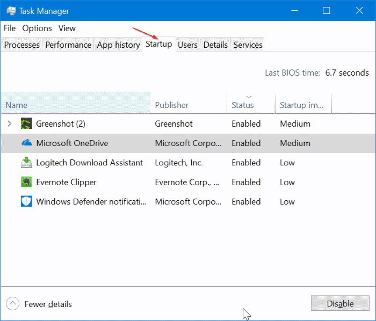Viewport: 376px width, 321px height.
Task: Select the Microsoft OneDrive entry
Action: (x=72, y=143)
